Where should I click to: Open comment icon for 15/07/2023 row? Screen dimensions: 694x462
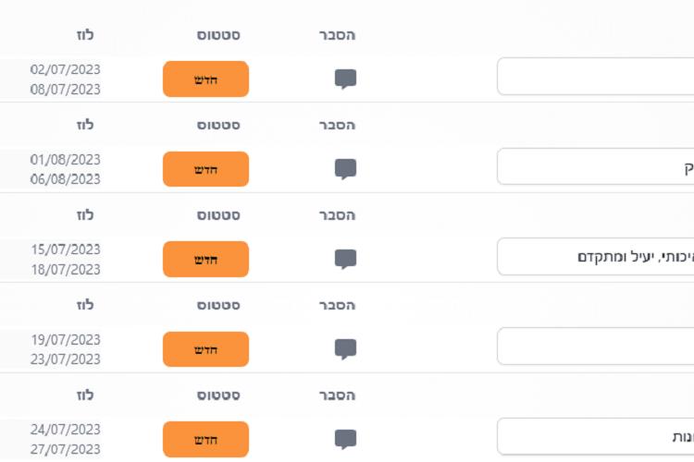[346, 259]
